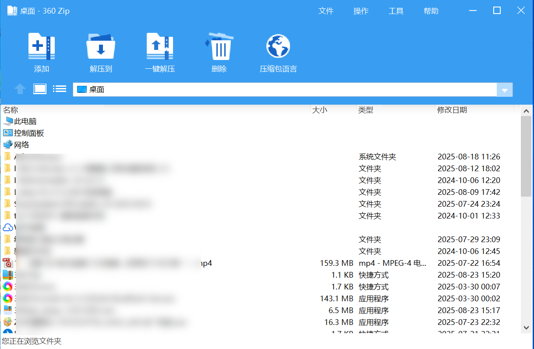Select the 网络 network icon
Image resolution: width=534 pixels, height=349 pixels.
pos(8,145)
